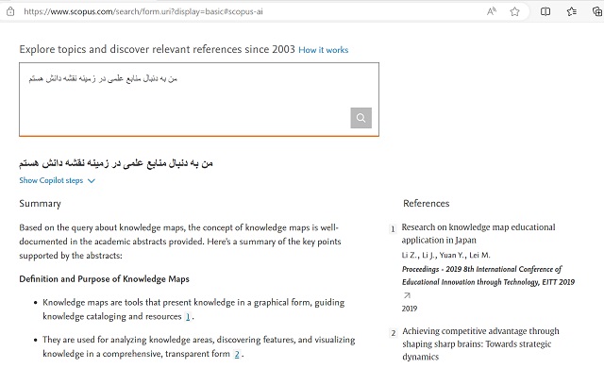Open the Favorites list icon

click(572, 11)
